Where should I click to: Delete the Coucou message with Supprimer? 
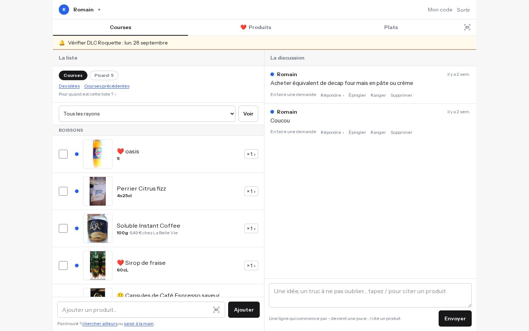pyautogui.click(x=402, y=132)
